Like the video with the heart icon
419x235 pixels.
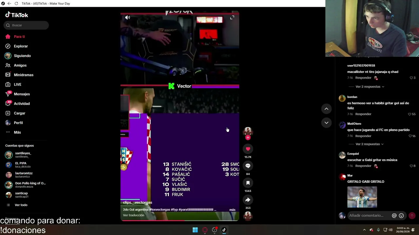(x=248, y=149)
